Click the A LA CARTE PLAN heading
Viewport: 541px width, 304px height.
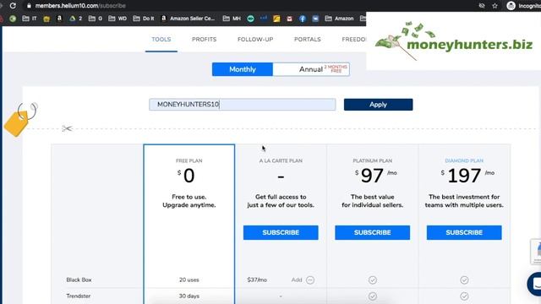click(281, 160)
